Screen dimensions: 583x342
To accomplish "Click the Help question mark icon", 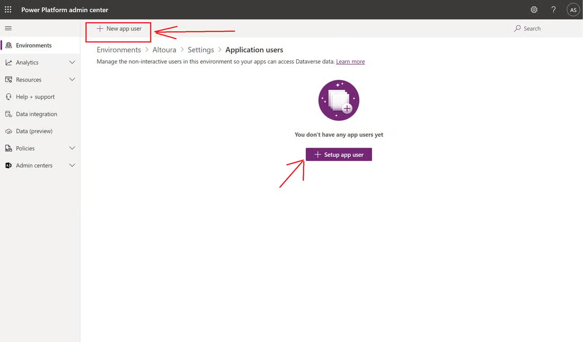I will (553, 10).
